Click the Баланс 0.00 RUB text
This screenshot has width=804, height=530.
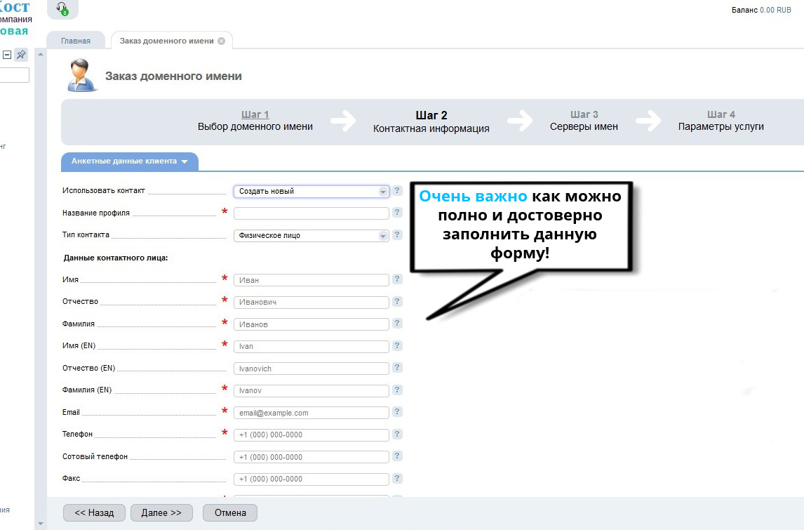(761, 11)
